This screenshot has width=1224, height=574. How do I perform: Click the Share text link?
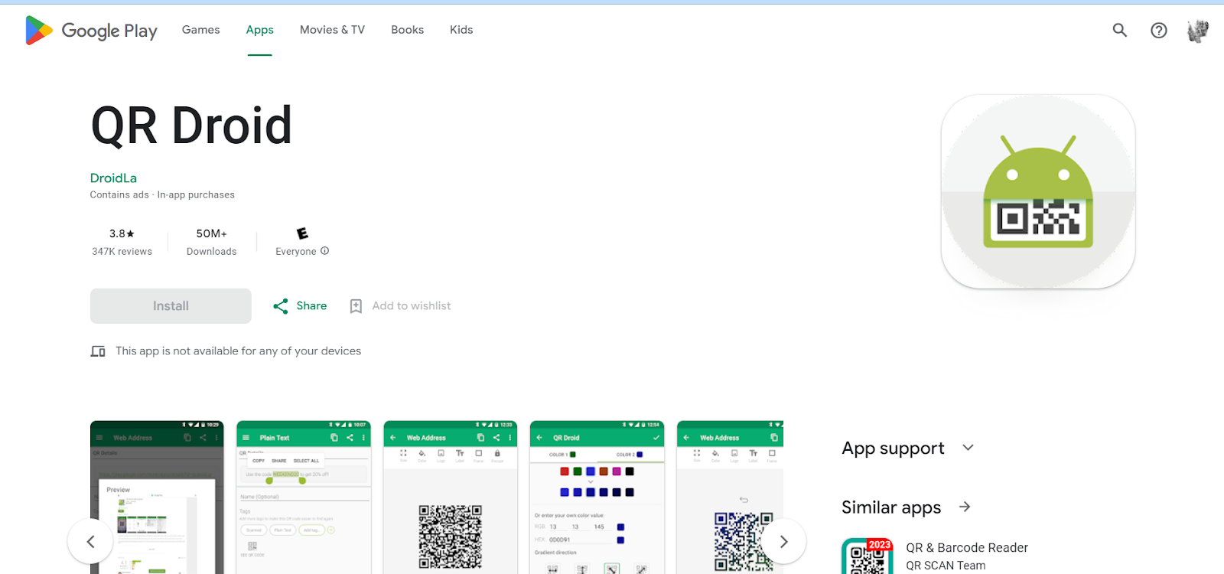click(x=311, y=306)
